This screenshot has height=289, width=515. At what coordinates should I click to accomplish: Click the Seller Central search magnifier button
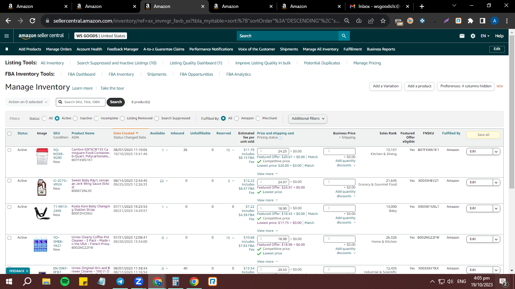[344, 36]
